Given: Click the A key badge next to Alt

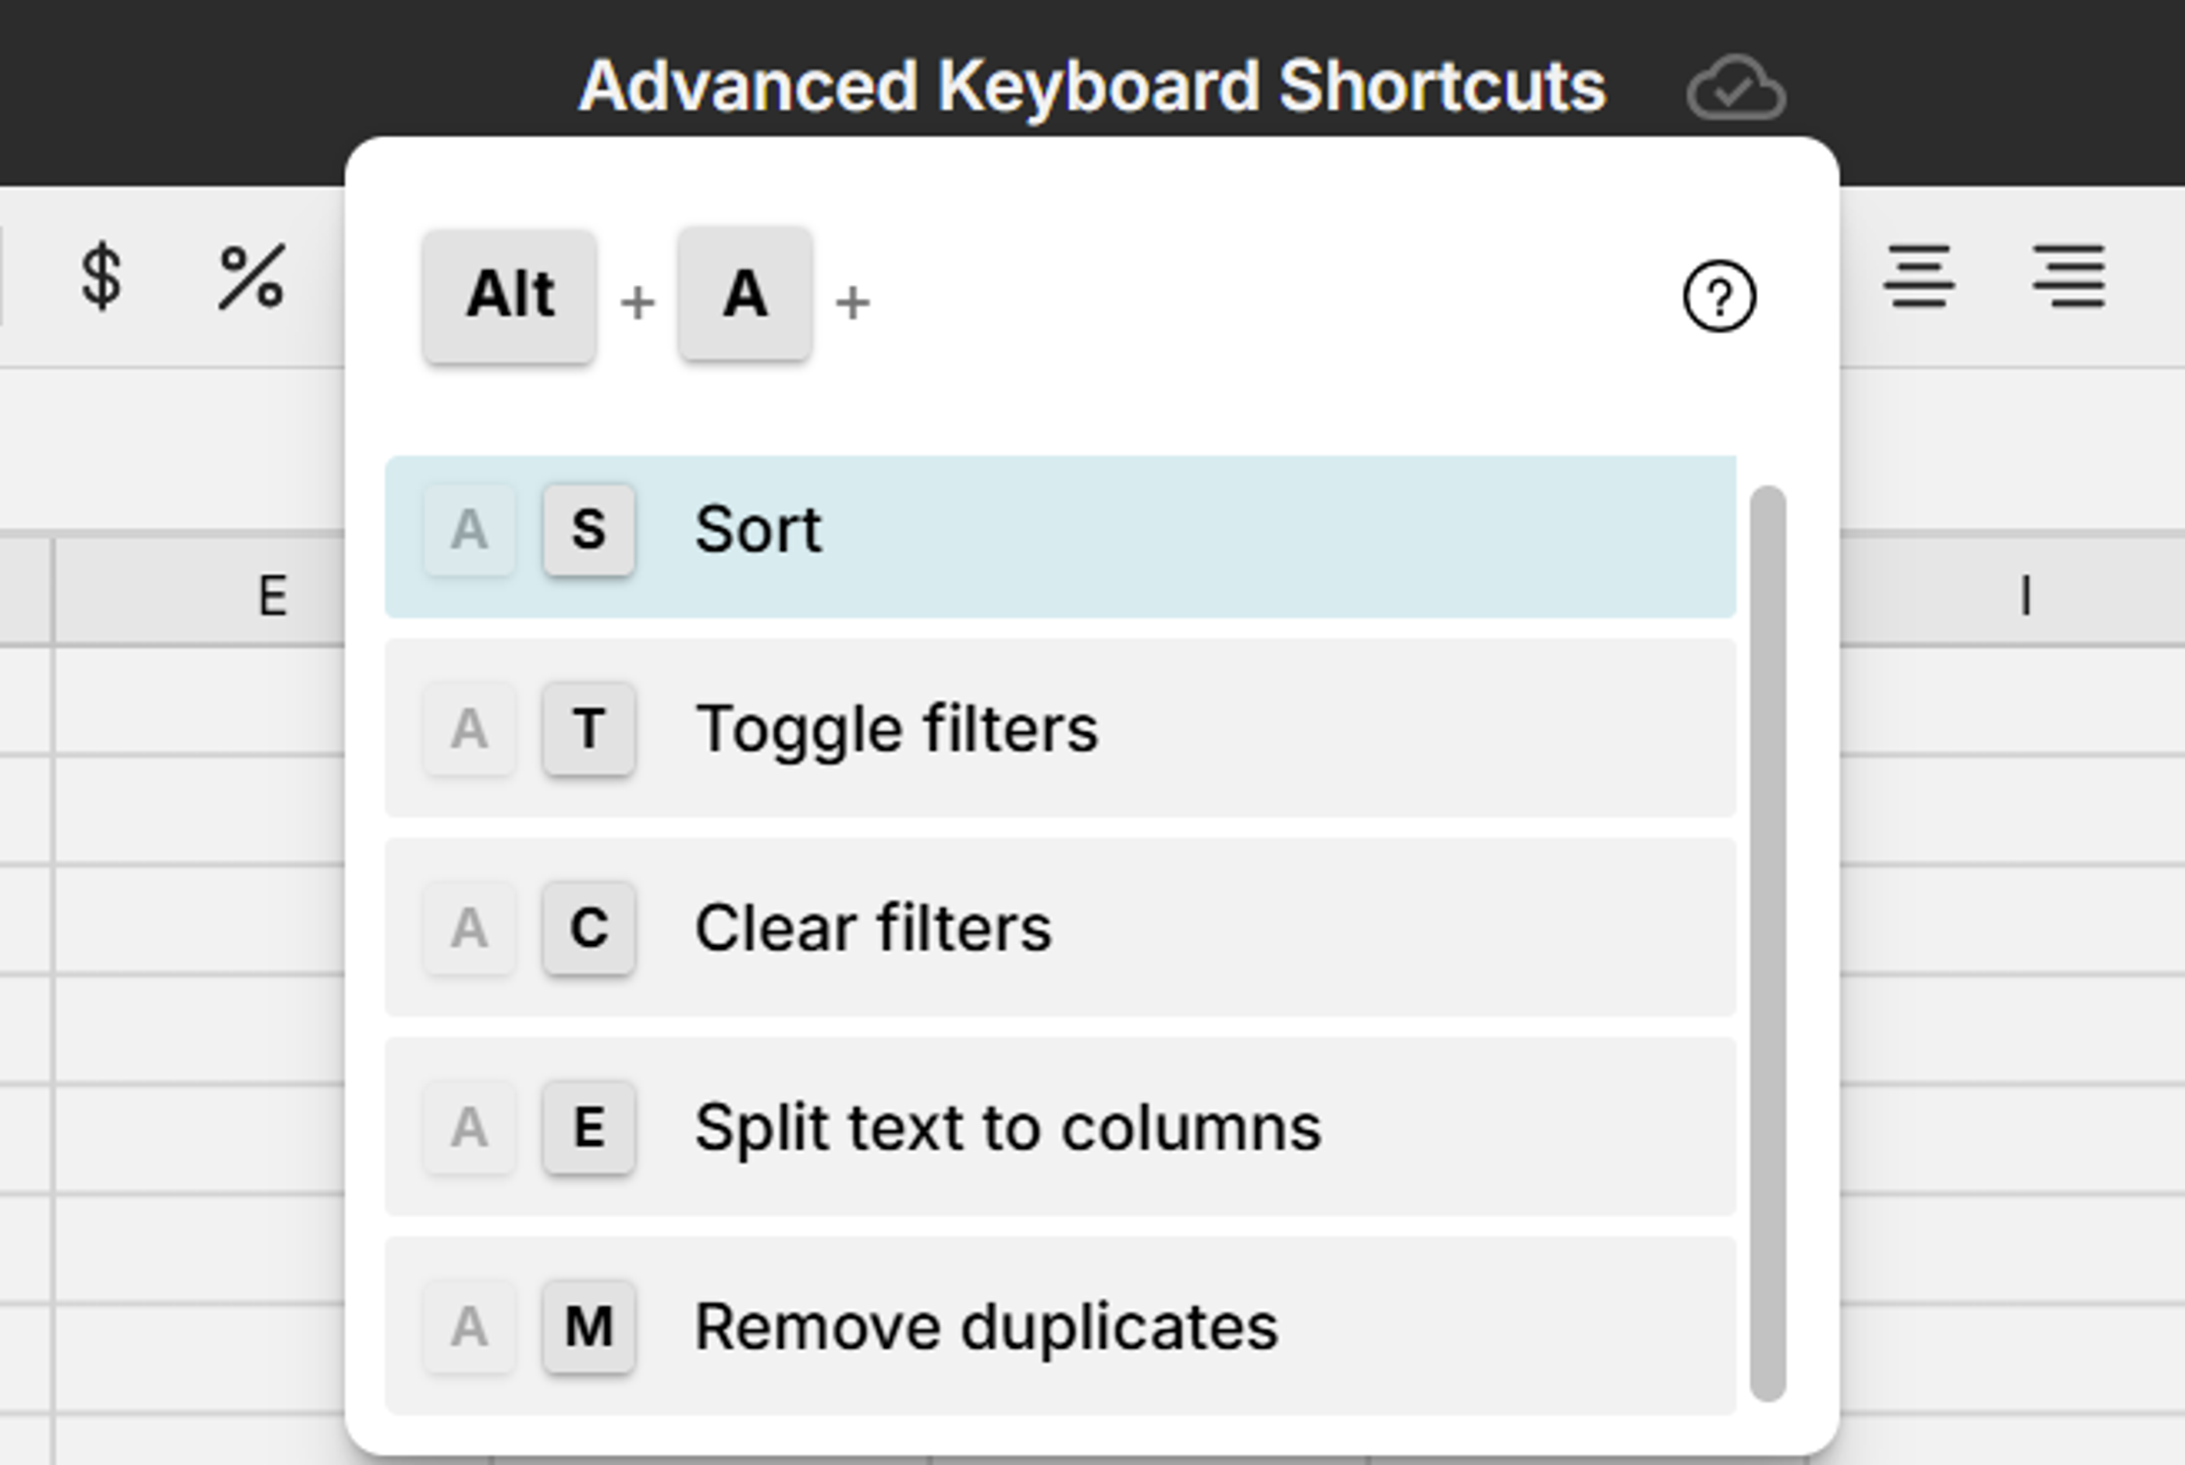Looking at the screenshot, I should [x=744, y=294].
